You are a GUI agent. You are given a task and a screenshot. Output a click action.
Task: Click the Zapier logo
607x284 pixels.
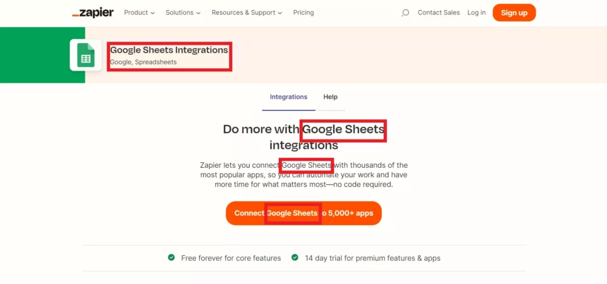click(x=92, y=13)
